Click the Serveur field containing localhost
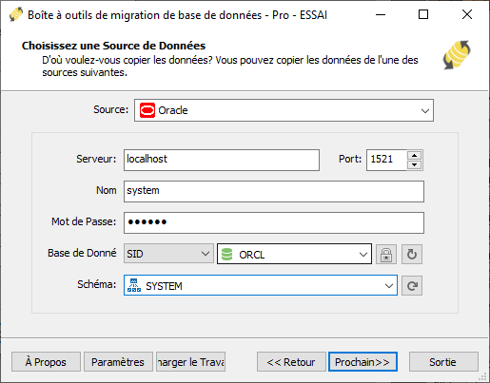 [x=222, y=160]
